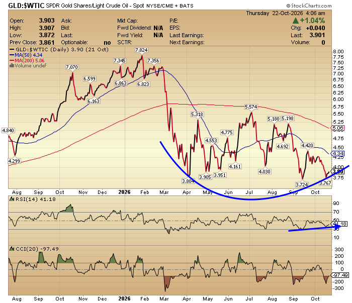Click the 4.299 trough price label

tap(14, 161)
